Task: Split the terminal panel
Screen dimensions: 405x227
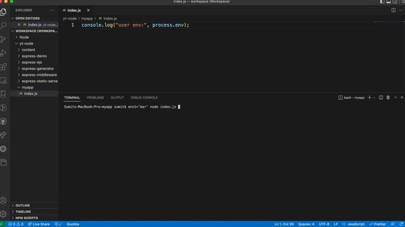Action: pos(381,98)
